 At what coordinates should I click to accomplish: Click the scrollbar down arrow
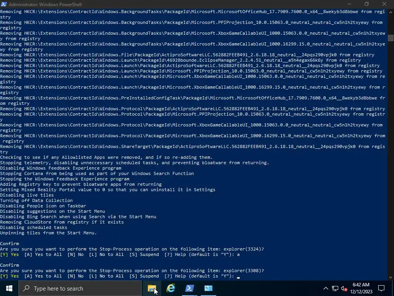pyautogui.click(x=391, y=277)
